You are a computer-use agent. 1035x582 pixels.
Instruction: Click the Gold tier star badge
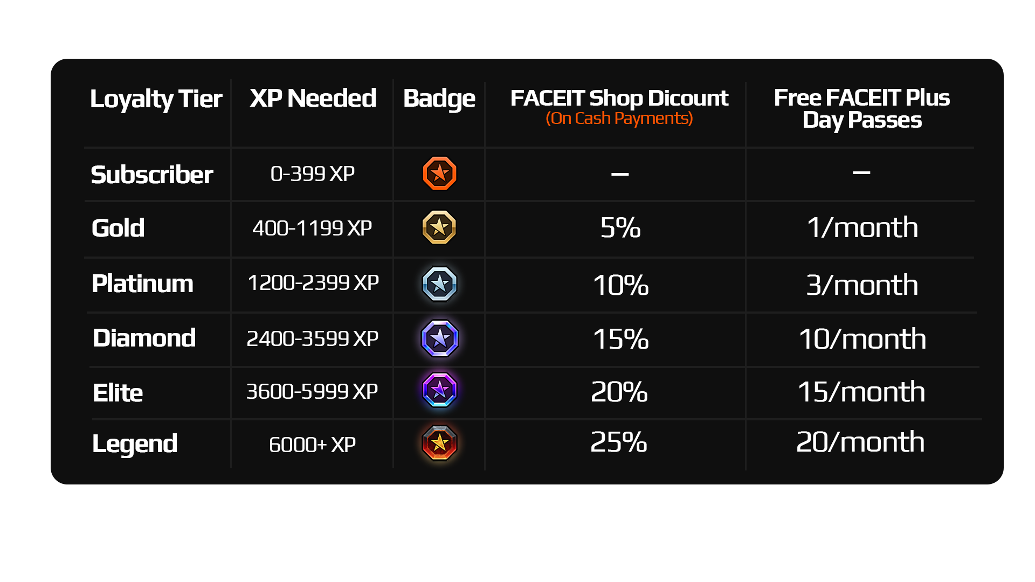[439, 227]
